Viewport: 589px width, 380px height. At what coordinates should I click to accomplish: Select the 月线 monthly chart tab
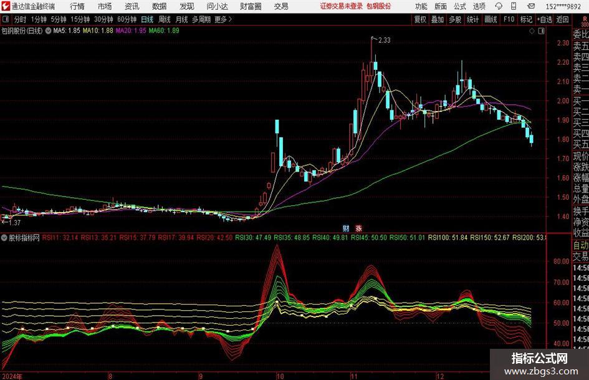(182, 19)
